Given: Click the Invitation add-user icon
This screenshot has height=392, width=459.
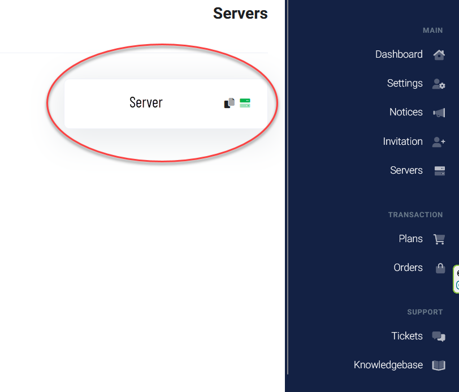Looking at the screenshot, I should pos(439,141).
